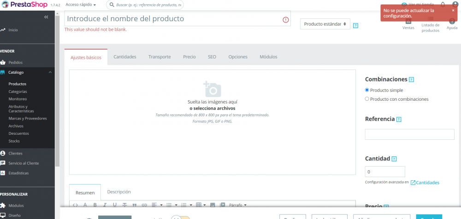
Task: Switch to Cantidades tab
Action: (125, 57)
